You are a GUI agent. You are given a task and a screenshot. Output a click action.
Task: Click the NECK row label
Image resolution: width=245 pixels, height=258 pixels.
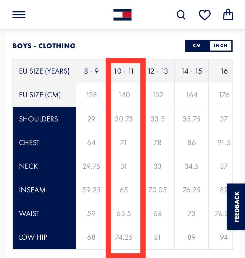click(28, 166)
